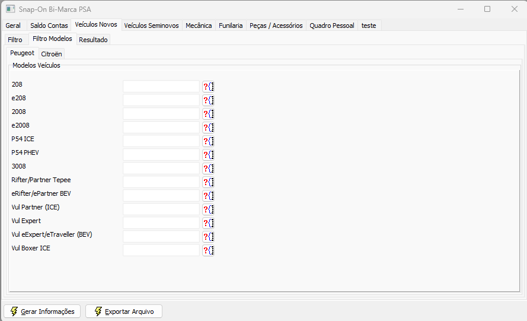Click the 'Vul Boxer ICE' label text
Viewport: 527px width, 321px height.
[x=31, y=249]
